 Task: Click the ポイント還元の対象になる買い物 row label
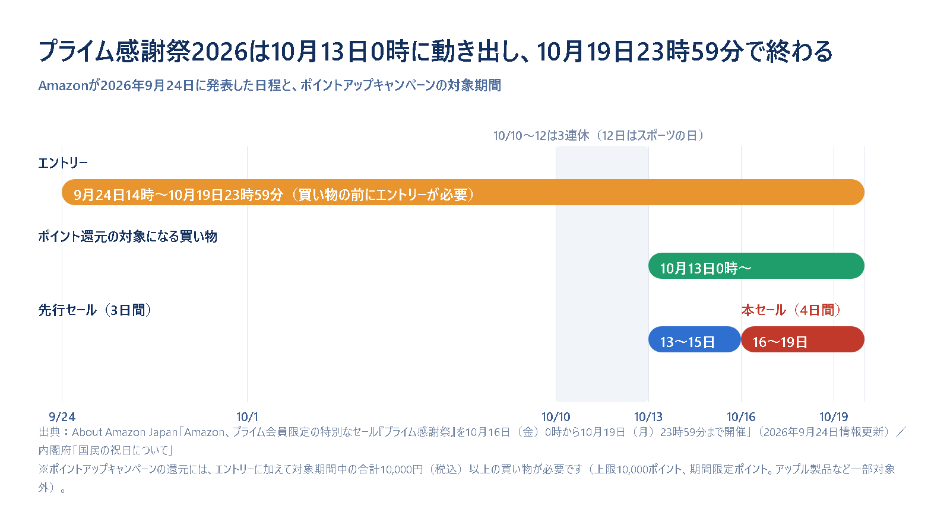(x=128, y=237)
